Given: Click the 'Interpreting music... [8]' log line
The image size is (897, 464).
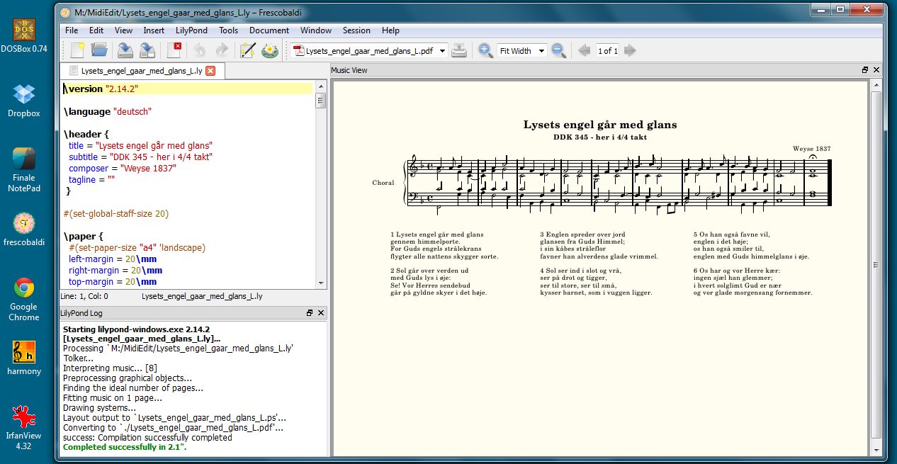Looking at the screenshot, I should 110,368.
